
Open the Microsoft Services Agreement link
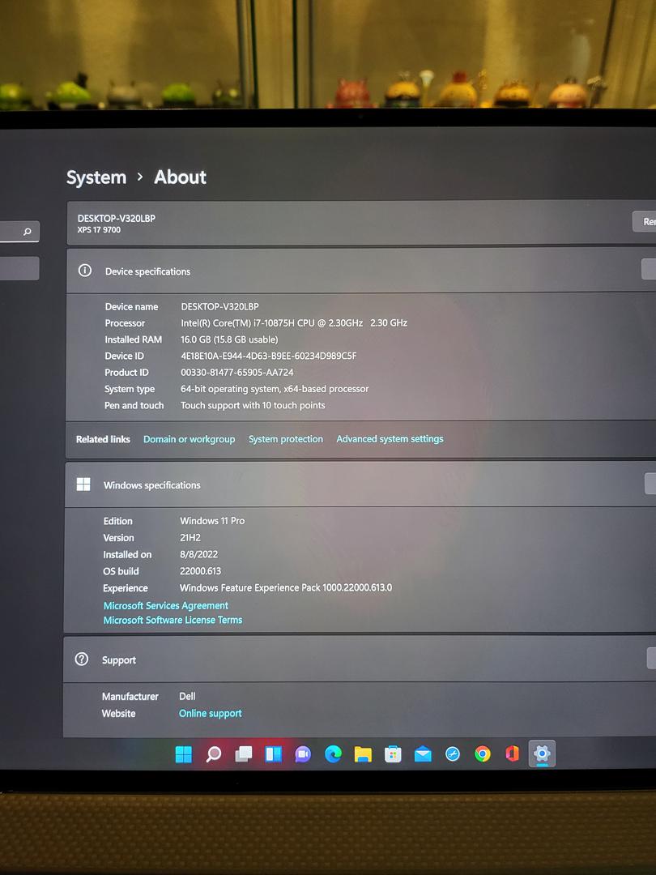(x=166, y=605)
